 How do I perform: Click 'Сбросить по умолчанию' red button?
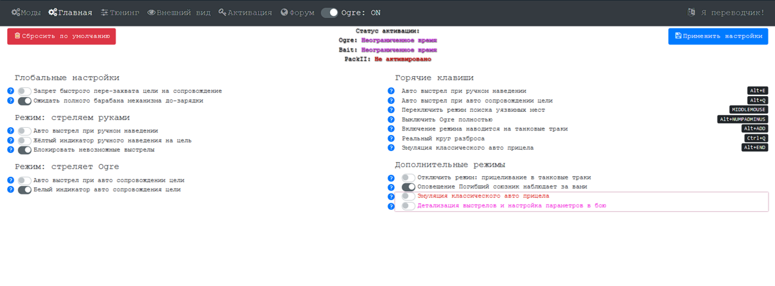(61, 37)
